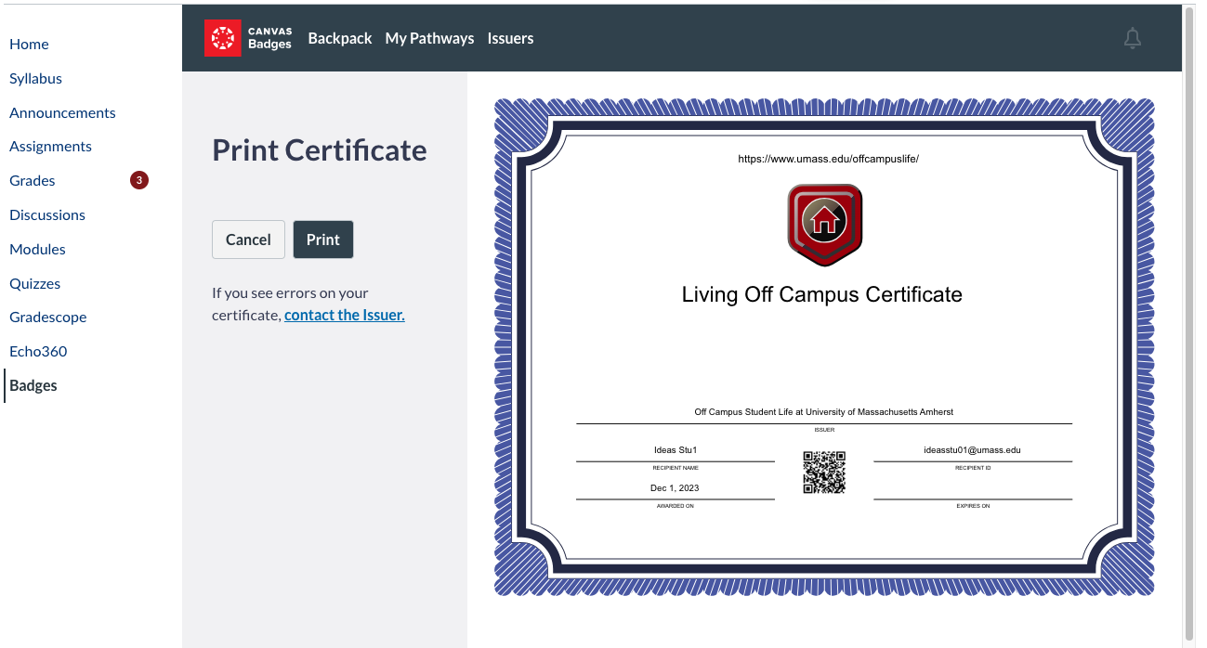Click the certificate preview image
The image size is (1207, 648).
point(823,346)
